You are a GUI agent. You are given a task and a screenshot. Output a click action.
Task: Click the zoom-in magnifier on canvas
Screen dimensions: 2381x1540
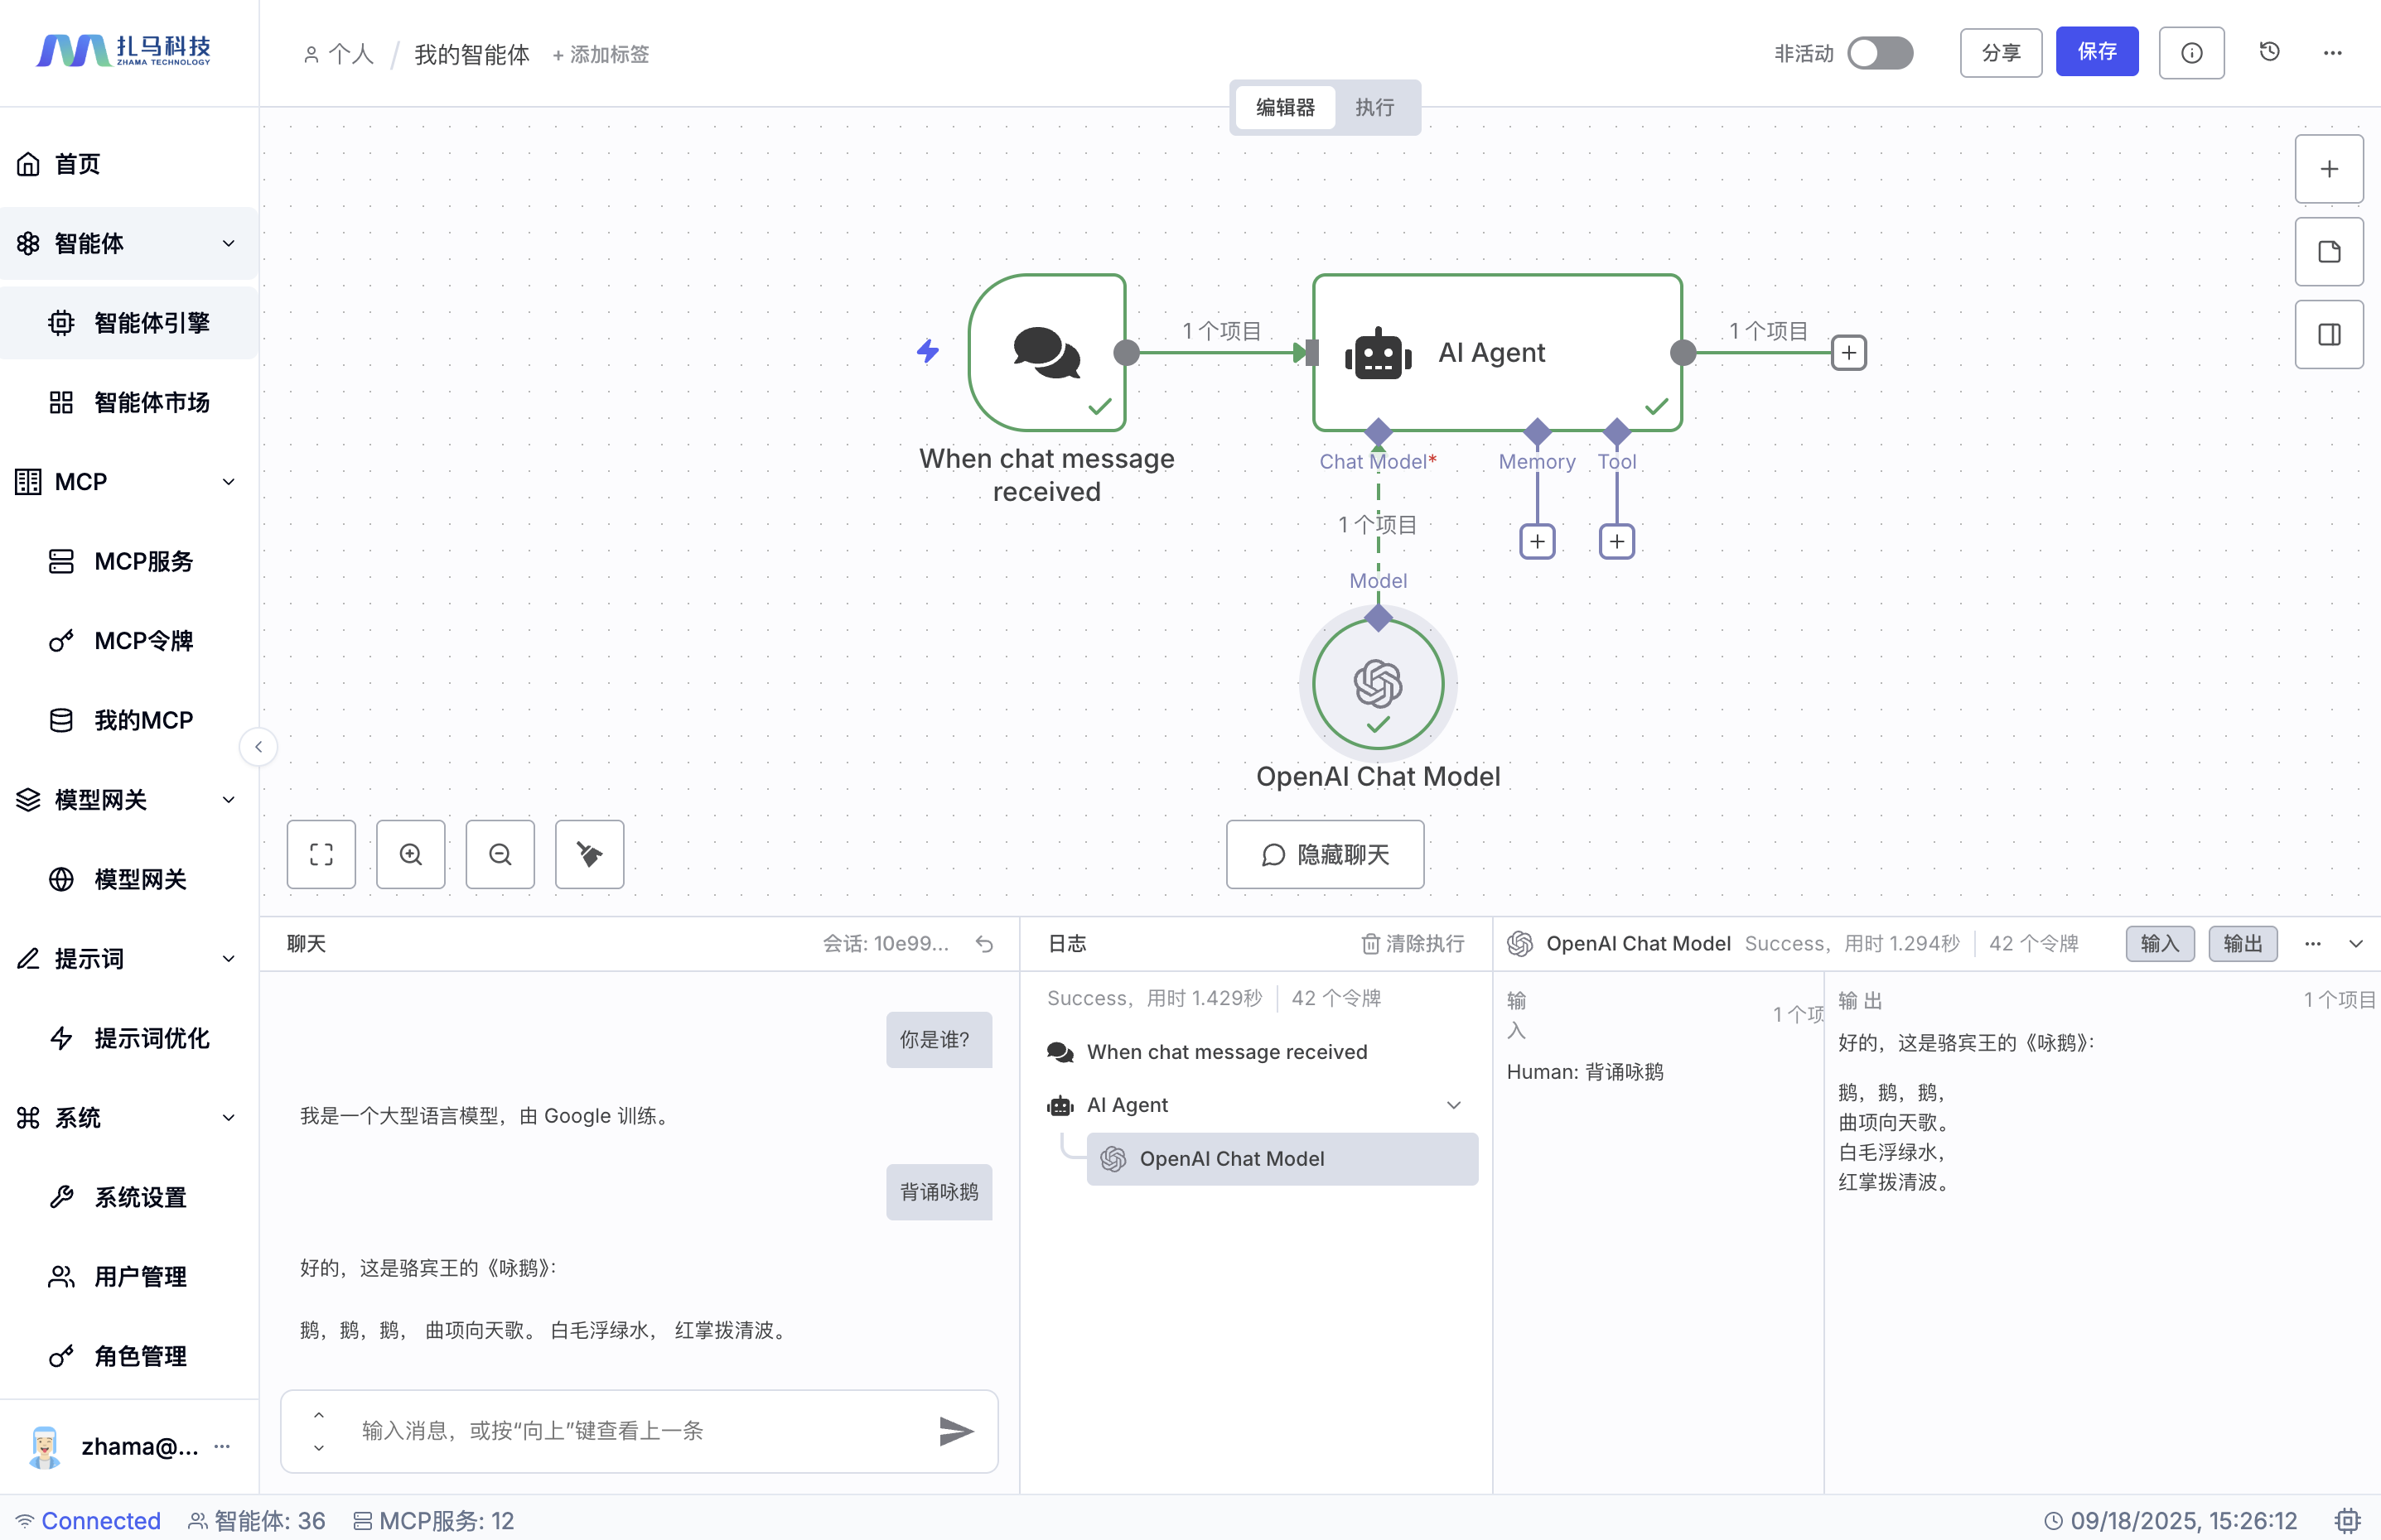click(410, 854)
